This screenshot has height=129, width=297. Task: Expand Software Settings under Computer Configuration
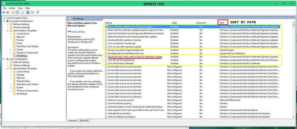[x=8, y=24]
